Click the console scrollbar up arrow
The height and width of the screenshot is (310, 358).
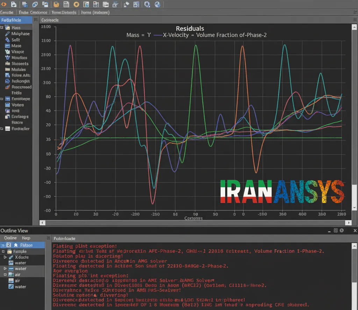pyautogui.click(x=354, y=246)
